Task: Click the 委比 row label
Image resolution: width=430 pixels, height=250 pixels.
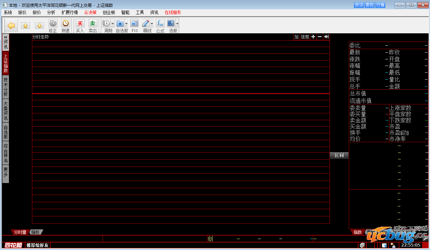Action: click(355, 45)
